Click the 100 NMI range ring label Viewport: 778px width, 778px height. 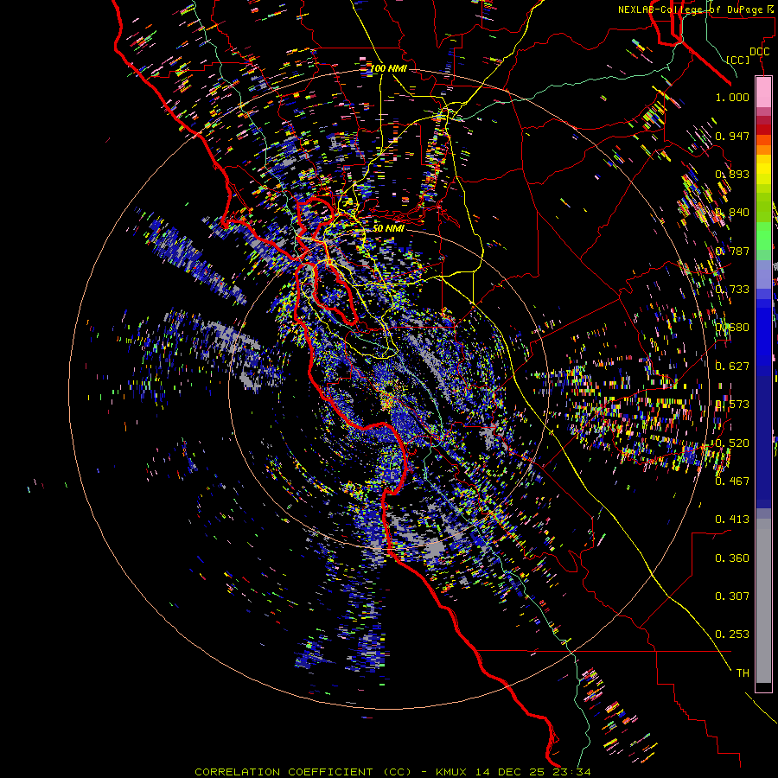(389, 68)
